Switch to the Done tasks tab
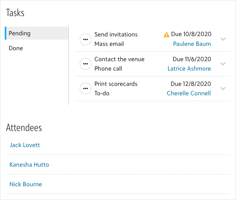Image resolution: width=236 pixels, height=200 pixels. click(x=16, y=48)
